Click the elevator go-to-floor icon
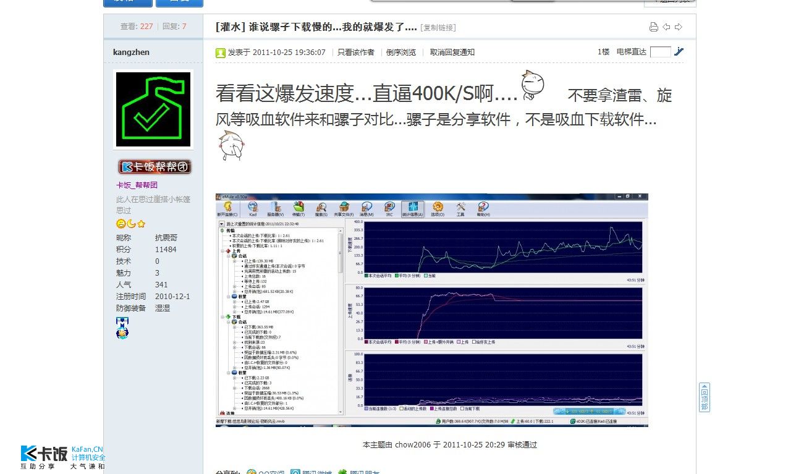 pyautogui.click(x=679, y=52)
